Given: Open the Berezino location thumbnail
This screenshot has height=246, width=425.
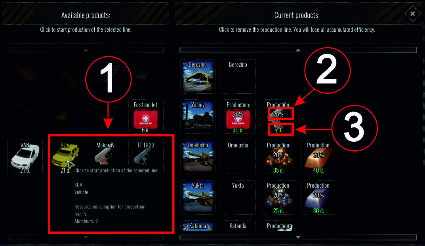Looking at the screenshot, I should pyautogui.click(x=198, y=76).
